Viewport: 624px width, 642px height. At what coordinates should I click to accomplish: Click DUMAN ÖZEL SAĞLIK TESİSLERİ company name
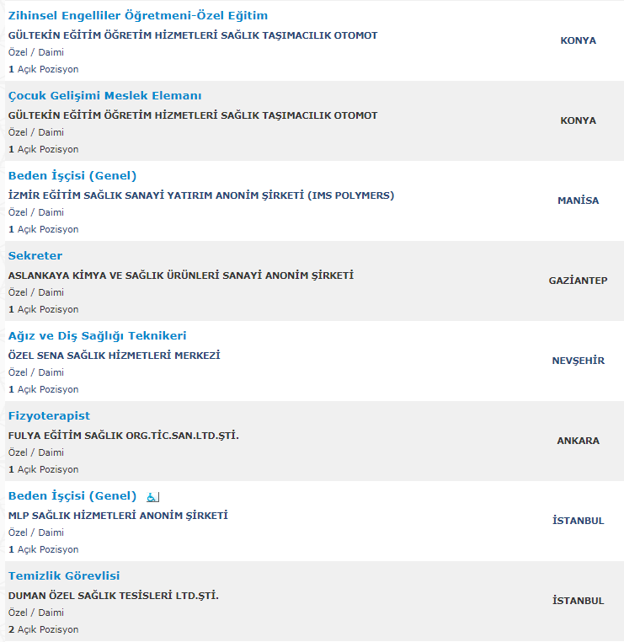pyautogui.click(x=114, y=596)
